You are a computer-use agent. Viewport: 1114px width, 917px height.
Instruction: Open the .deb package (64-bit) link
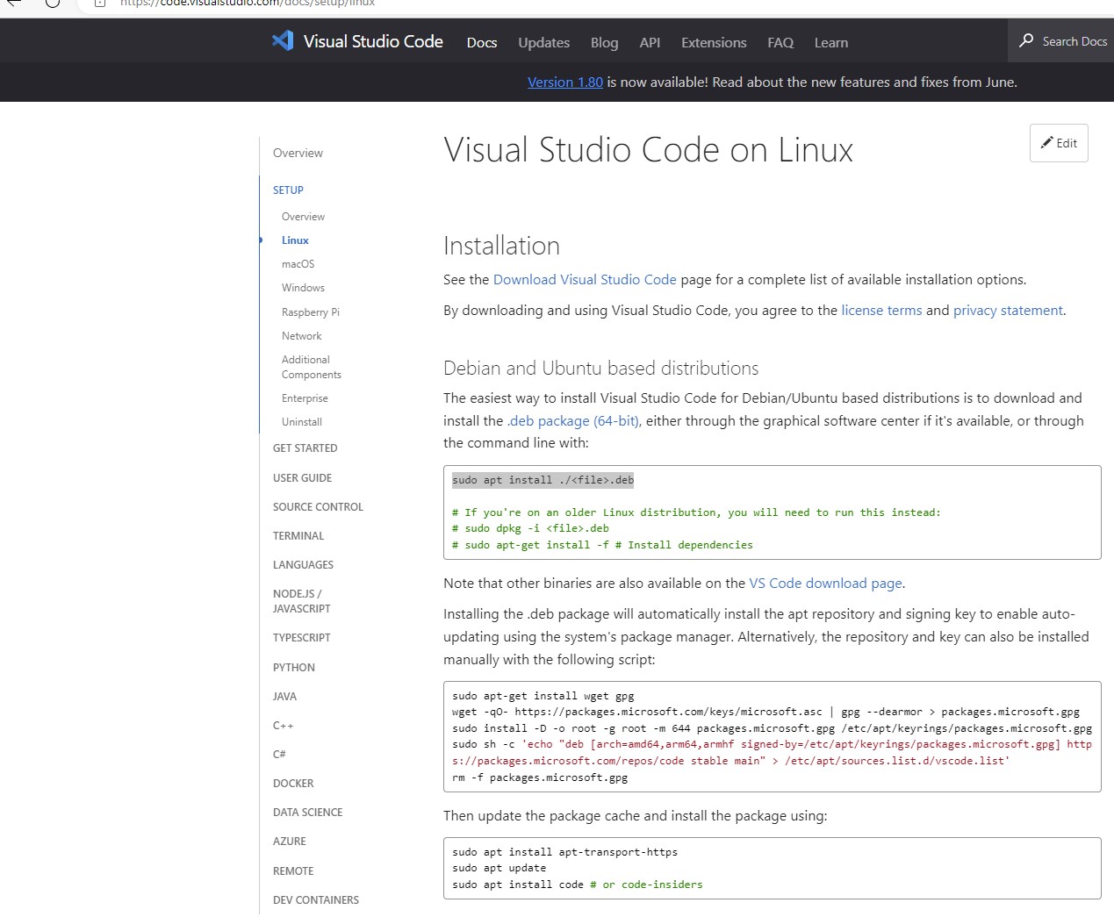pos(574,420)
